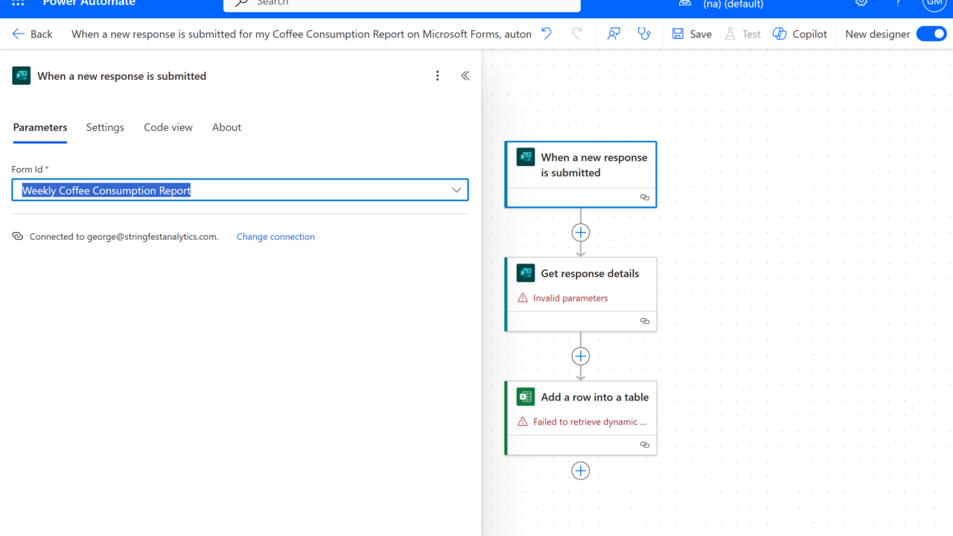Click the Forms icon on Get response details
The width and height of the screenshot is (953, 536).
point(526,273)
